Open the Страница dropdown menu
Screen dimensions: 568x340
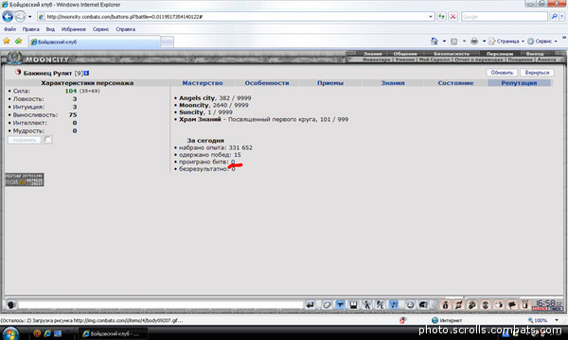tap(507, 42)
